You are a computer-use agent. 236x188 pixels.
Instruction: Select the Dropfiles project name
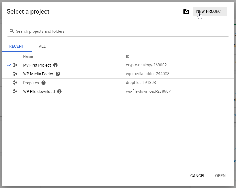(31, 83)
